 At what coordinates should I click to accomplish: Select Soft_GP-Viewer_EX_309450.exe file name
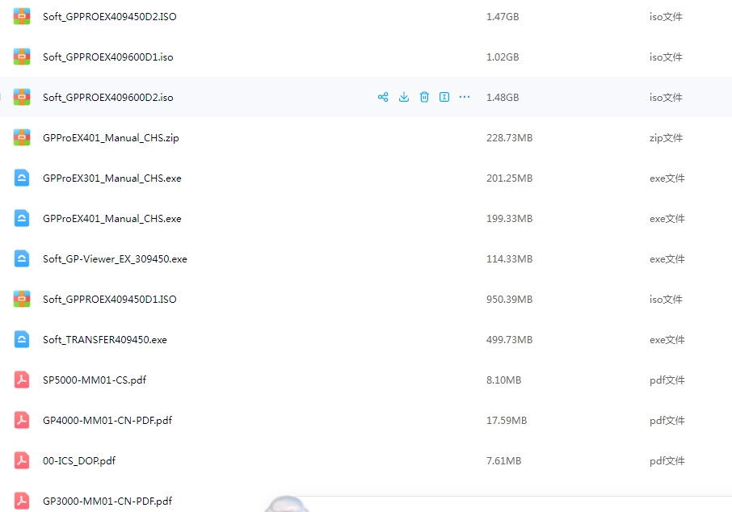click(x=115, y=259)
